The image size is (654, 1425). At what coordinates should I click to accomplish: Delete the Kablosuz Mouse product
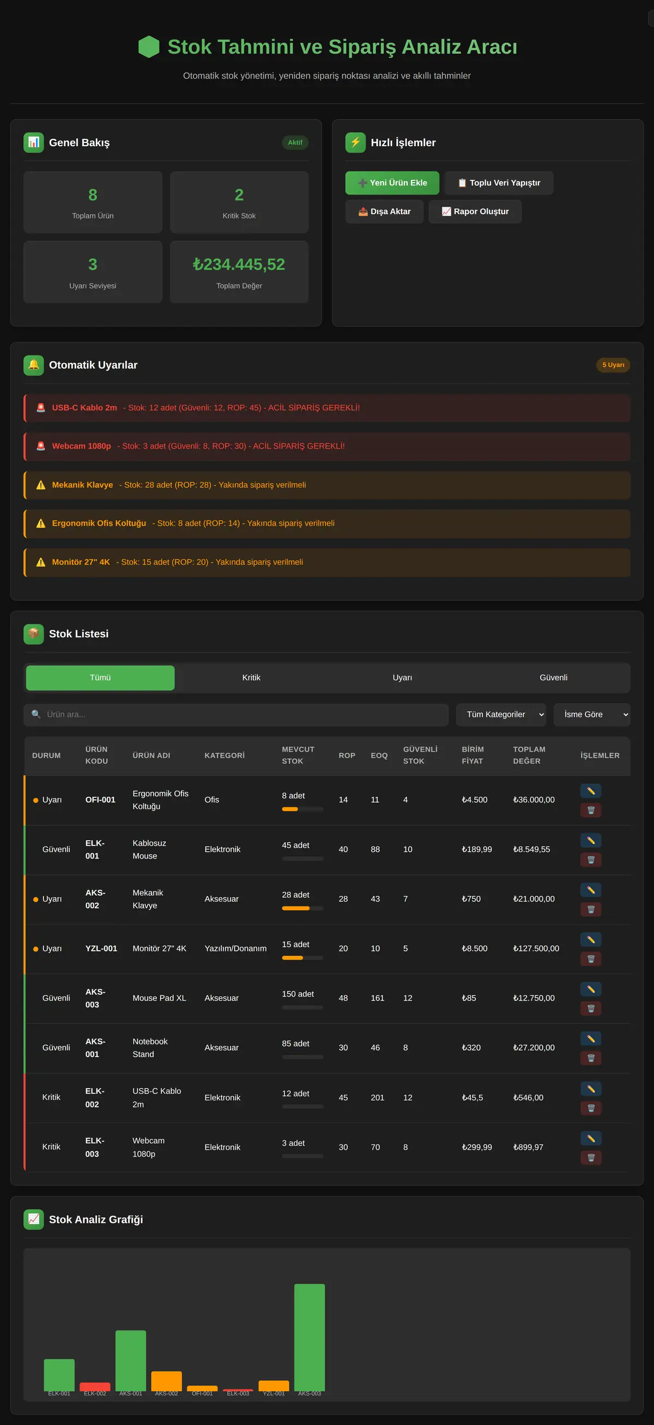(x=590, y=860)
